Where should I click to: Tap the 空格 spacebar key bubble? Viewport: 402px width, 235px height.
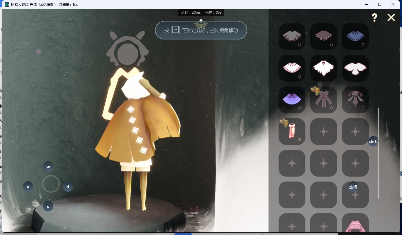tap(353, 187)
